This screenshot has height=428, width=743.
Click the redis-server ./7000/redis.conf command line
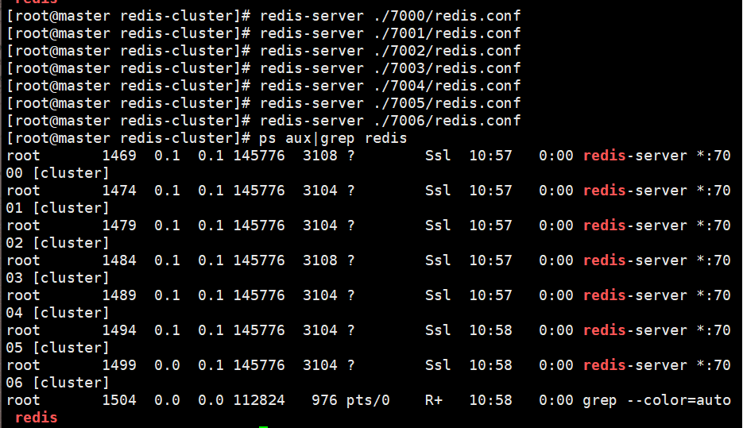pyautogui.click(x=390, y=16)
